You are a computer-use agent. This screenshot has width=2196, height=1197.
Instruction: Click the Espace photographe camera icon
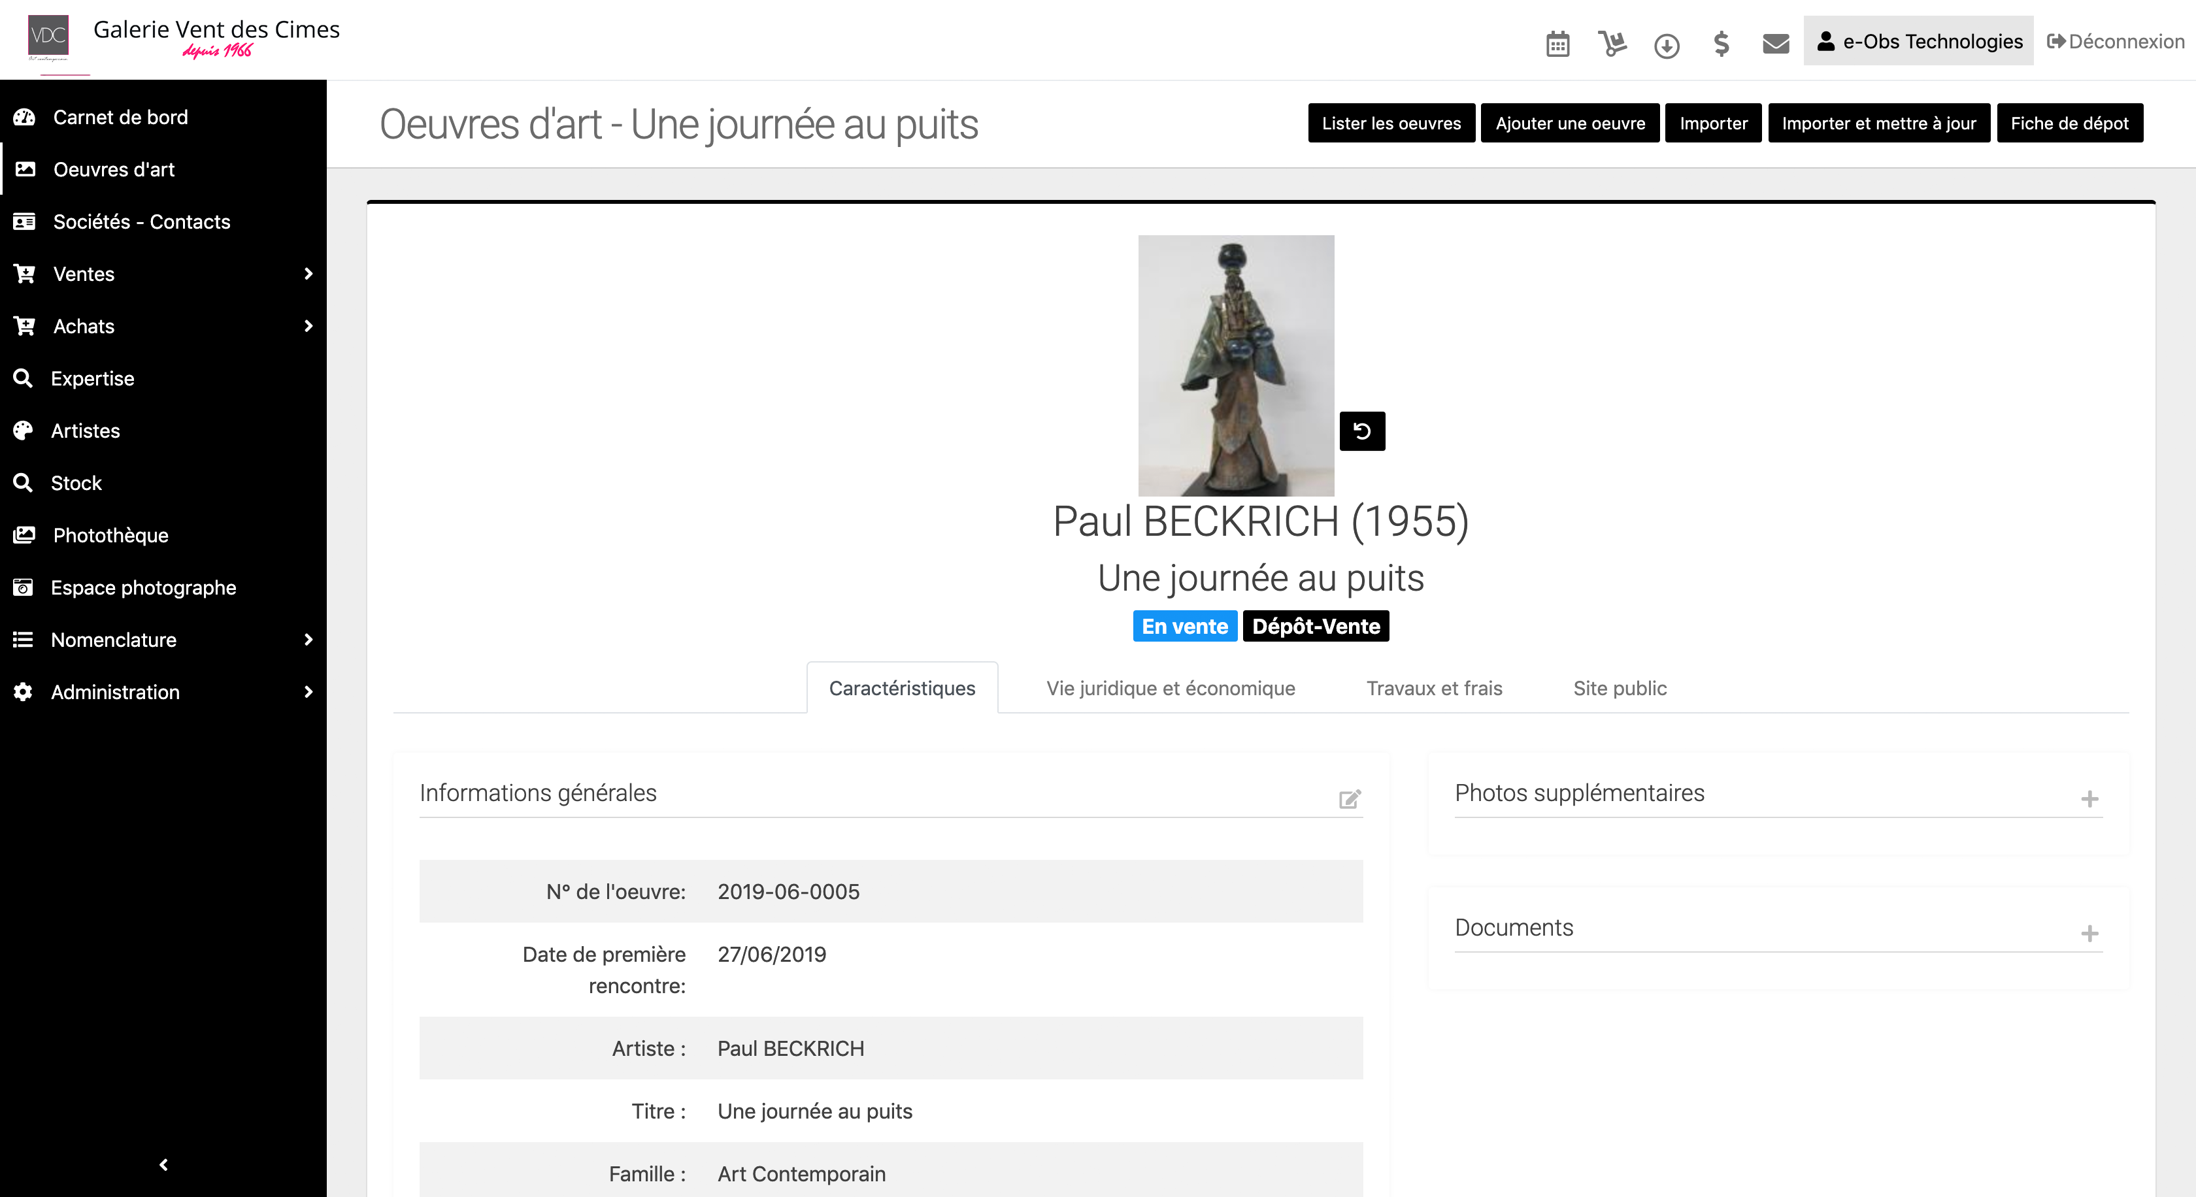[23, 587]
